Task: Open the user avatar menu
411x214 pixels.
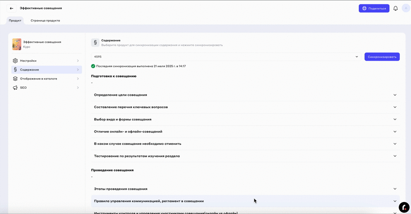Action: tap(405, 8)
